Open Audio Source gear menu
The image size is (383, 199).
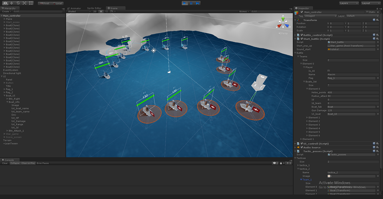378,148
